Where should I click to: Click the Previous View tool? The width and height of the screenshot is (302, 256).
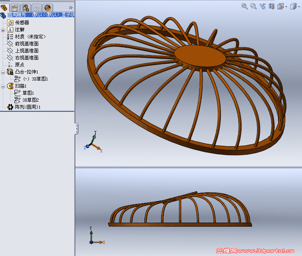point(263,6)
